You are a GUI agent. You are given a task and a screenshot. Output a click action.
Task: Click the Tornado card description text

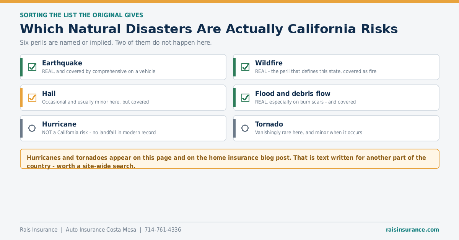[309, 133]
